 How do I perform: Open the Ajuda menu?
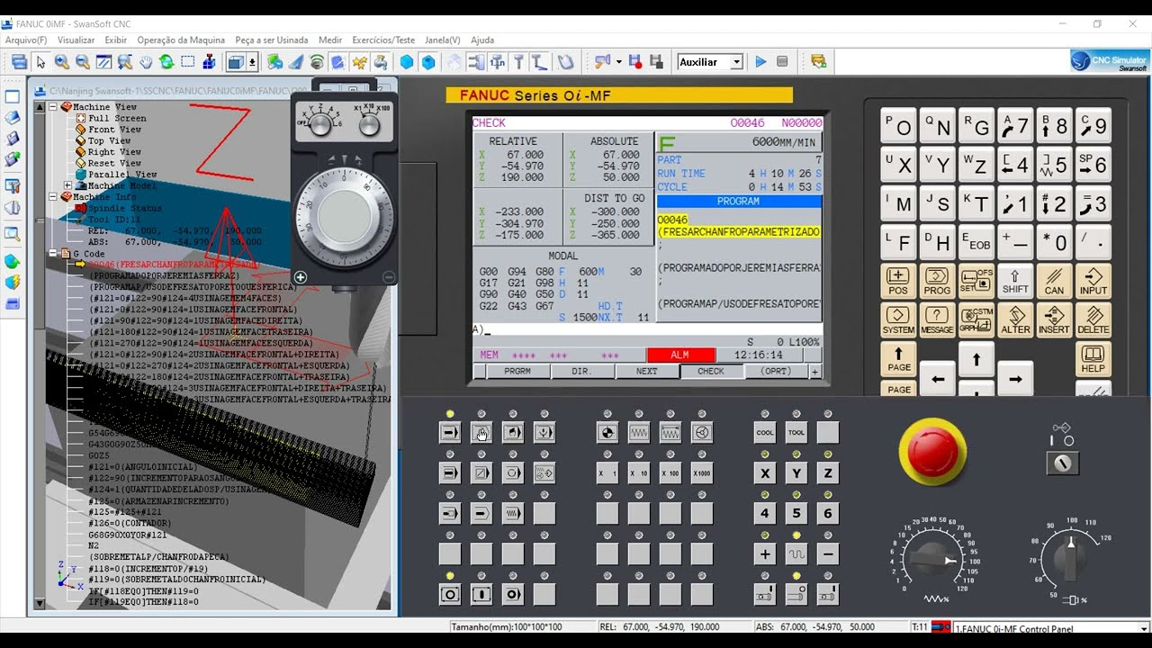pos(482,40)
